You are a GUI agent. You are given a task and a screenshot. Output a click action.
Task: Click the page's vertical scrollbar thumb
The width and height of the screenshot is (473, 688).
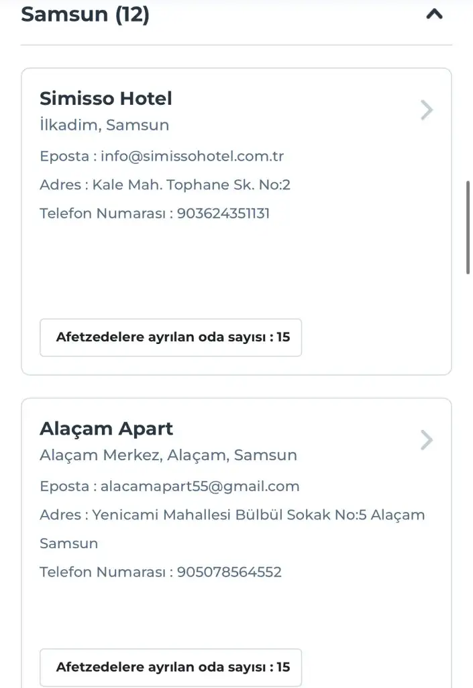pos(468,227)
